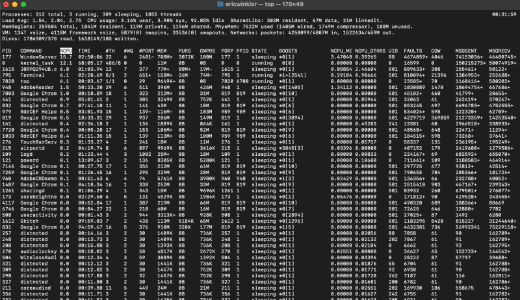520x300 pixels.
Task: Click the distnoted name in PID 441 row
Action: [x=34, y=99]
